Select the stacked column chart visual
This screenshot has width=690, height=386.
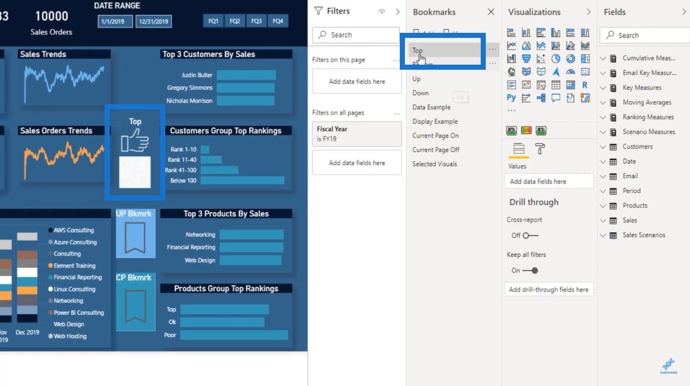pyautogui.click(x=526, y=33)
